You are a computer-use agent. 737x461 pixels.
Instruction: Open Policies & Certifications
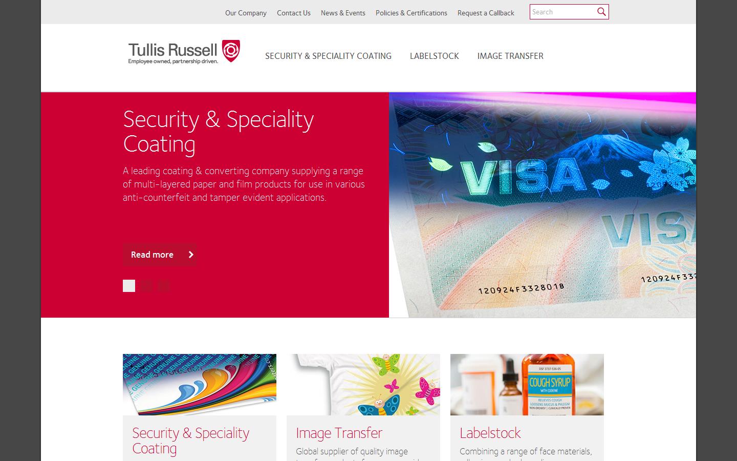(x=411, y=13)
